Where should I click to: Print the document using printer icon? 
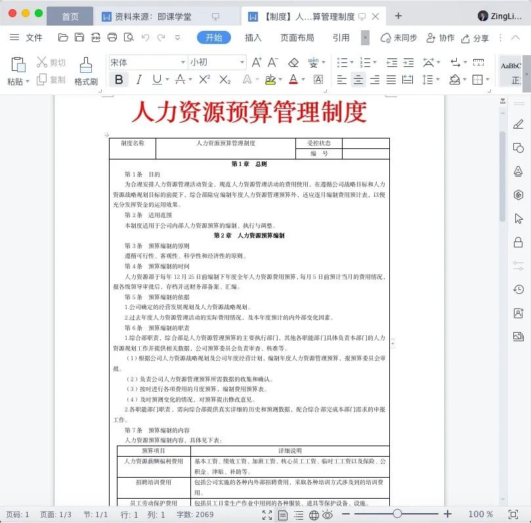click(112, 37)
